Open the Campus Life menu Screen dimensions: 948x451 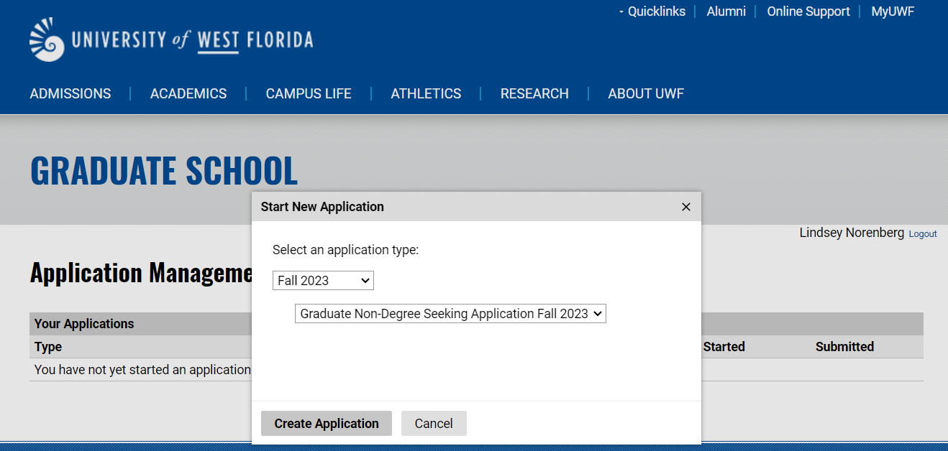click(x=309, y=94)
